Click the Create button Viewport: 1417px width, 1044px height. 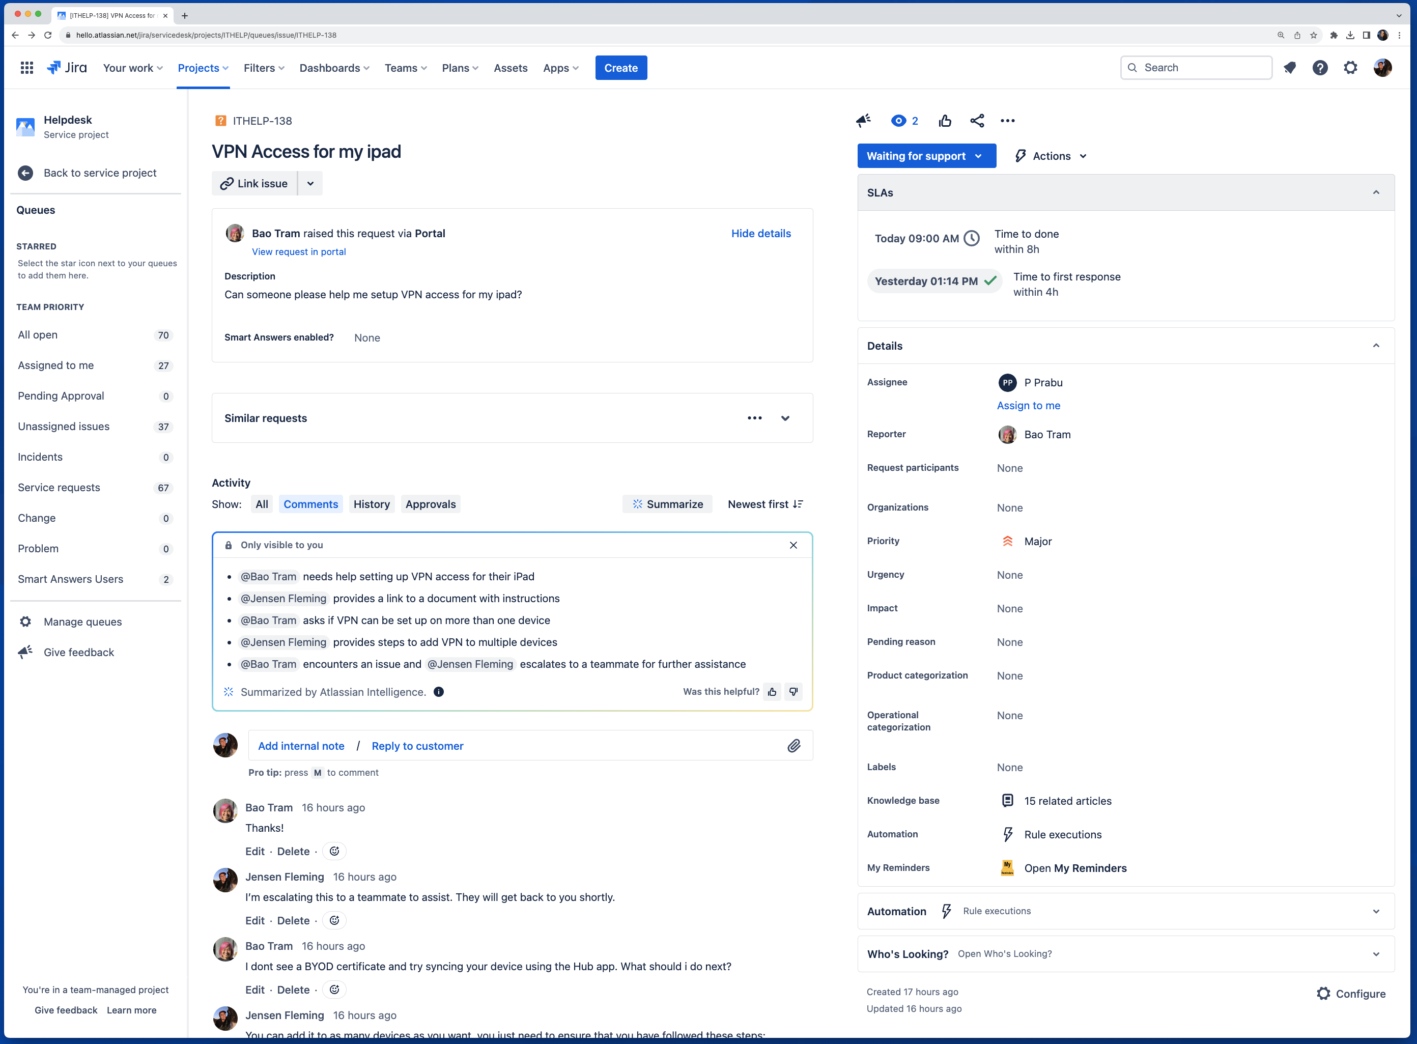[x=620, y=68]
